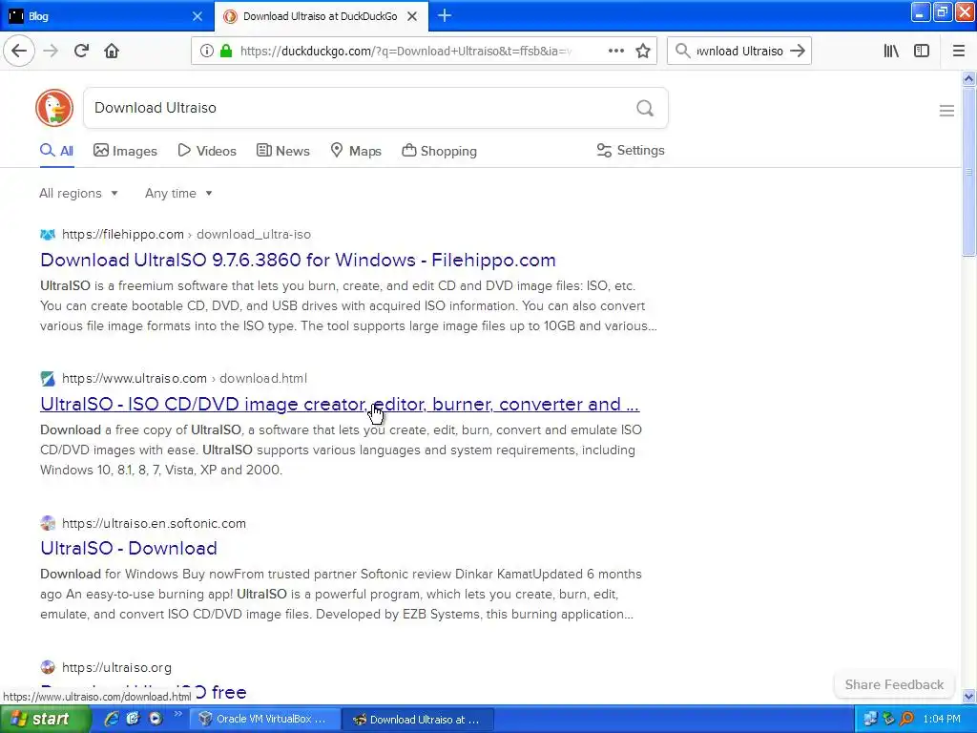Click the vertical scrollbar thumb
Image resolution: width=977 pixels, height=733 pixels.
coord(968,172)
